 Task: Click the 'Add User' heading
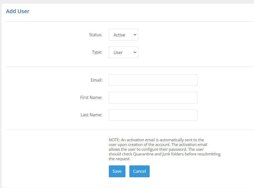tap(18, 11)
